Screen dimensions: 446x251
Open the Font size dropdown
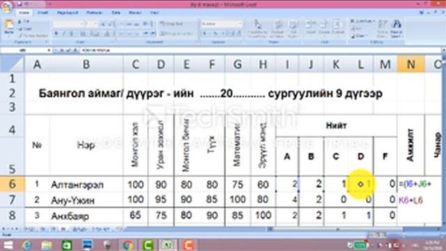click(x=91, y=24)
